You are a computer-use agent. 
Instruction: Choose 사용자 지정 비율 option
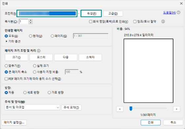pos(35,72)
